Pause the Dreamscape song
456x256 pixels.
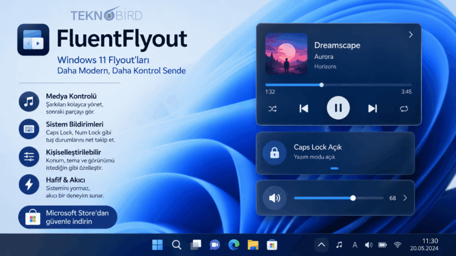[x=338, y=108]
